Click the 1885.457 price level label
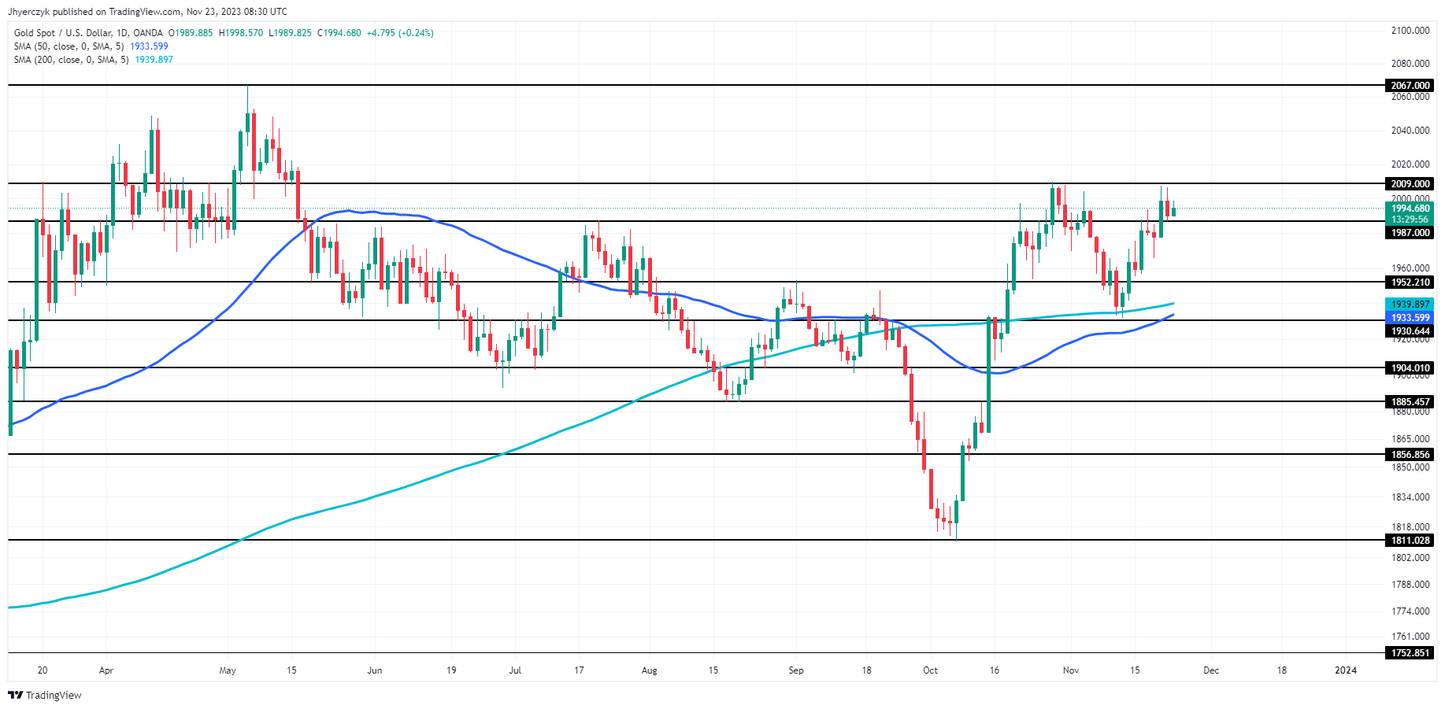Viewport: 1445px width, 709px height. point(1410,402)
